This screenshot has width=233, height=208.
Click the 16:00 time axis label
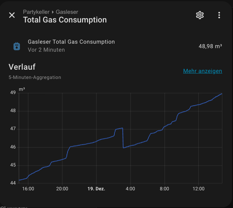[28, 189]
